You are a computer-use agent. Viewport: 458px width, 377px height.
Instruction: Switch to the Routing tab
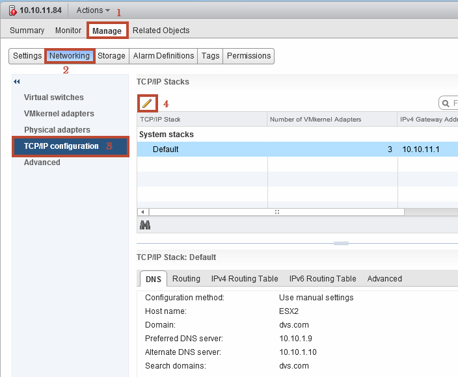pyautogui.click(x=186, y=279)
